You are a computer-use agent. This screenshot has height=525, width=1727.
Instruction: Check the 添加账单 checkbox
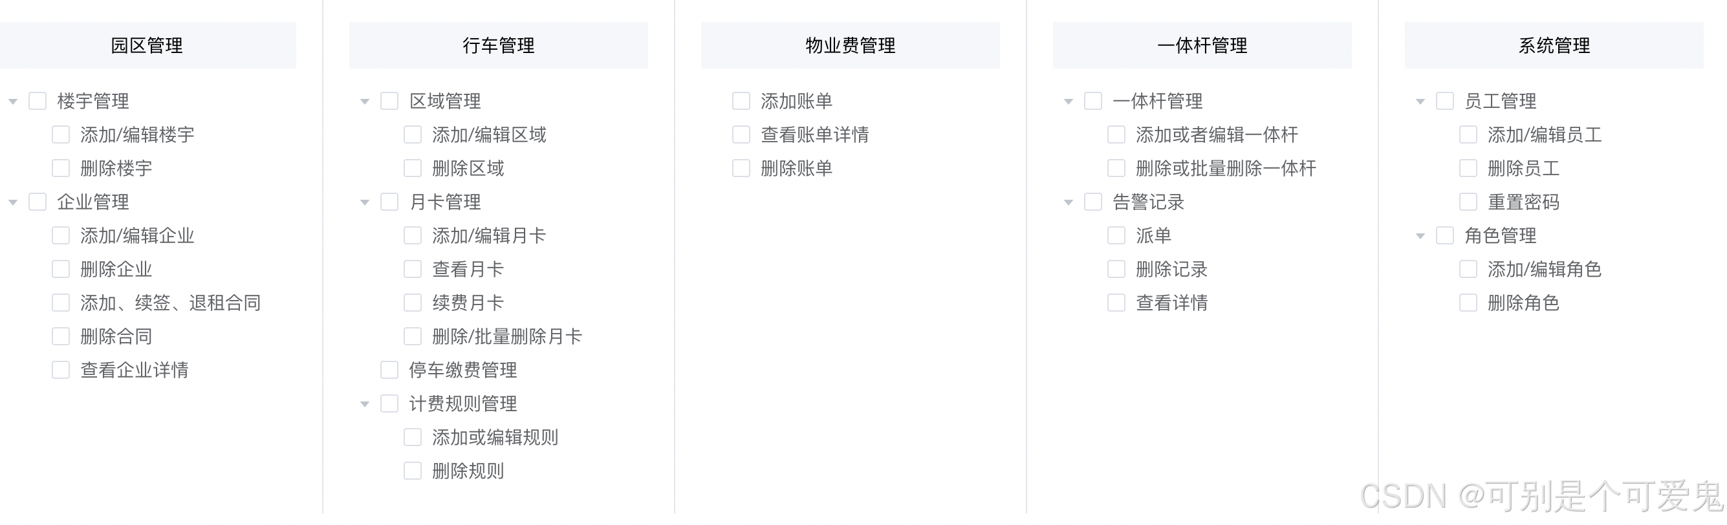pyautogui.click(x=741, y=101)
